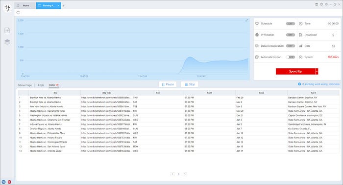Click the Speed gauge icon
Screen dimensions: 343x185
pyautogui.click(x=300, y=57)
